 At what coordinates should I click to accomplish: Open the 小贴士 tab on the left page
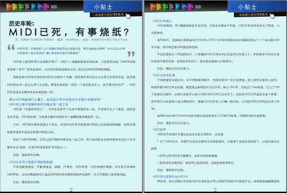click(x=113, y=7)
